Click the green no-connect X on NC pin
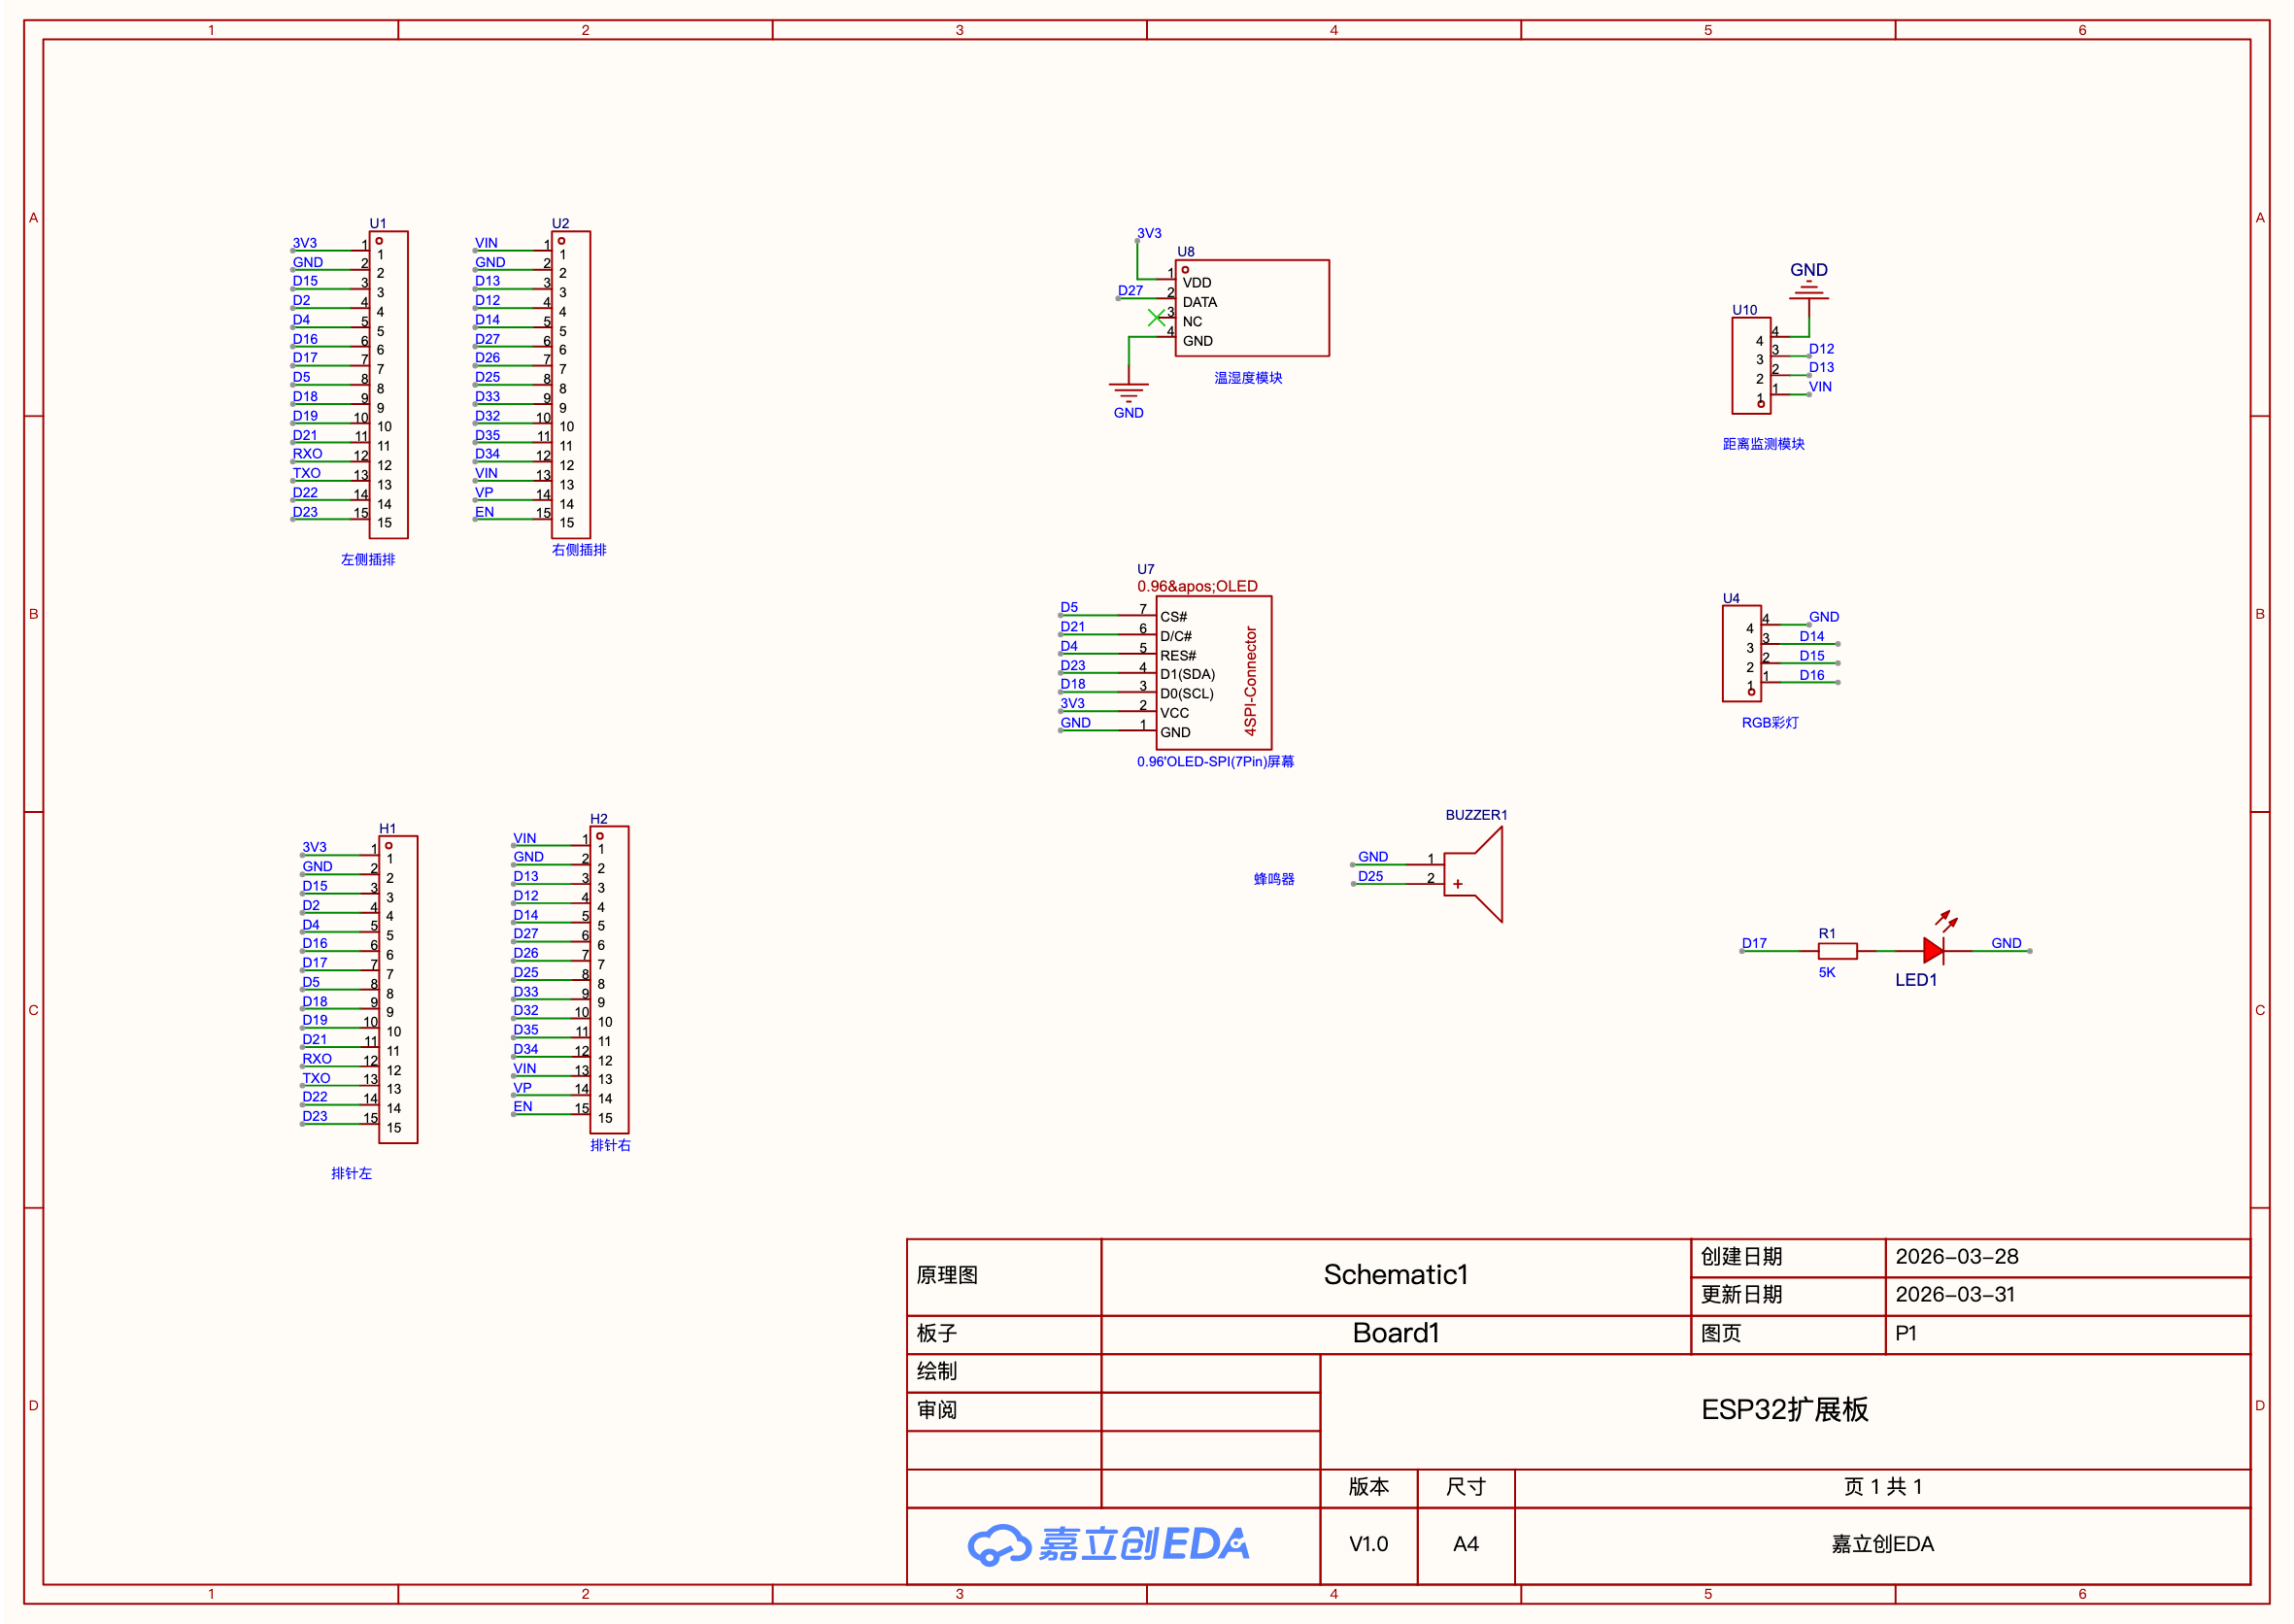Image resolution: width=2294 pixels, height=1624 pixels. [1156, 318]
